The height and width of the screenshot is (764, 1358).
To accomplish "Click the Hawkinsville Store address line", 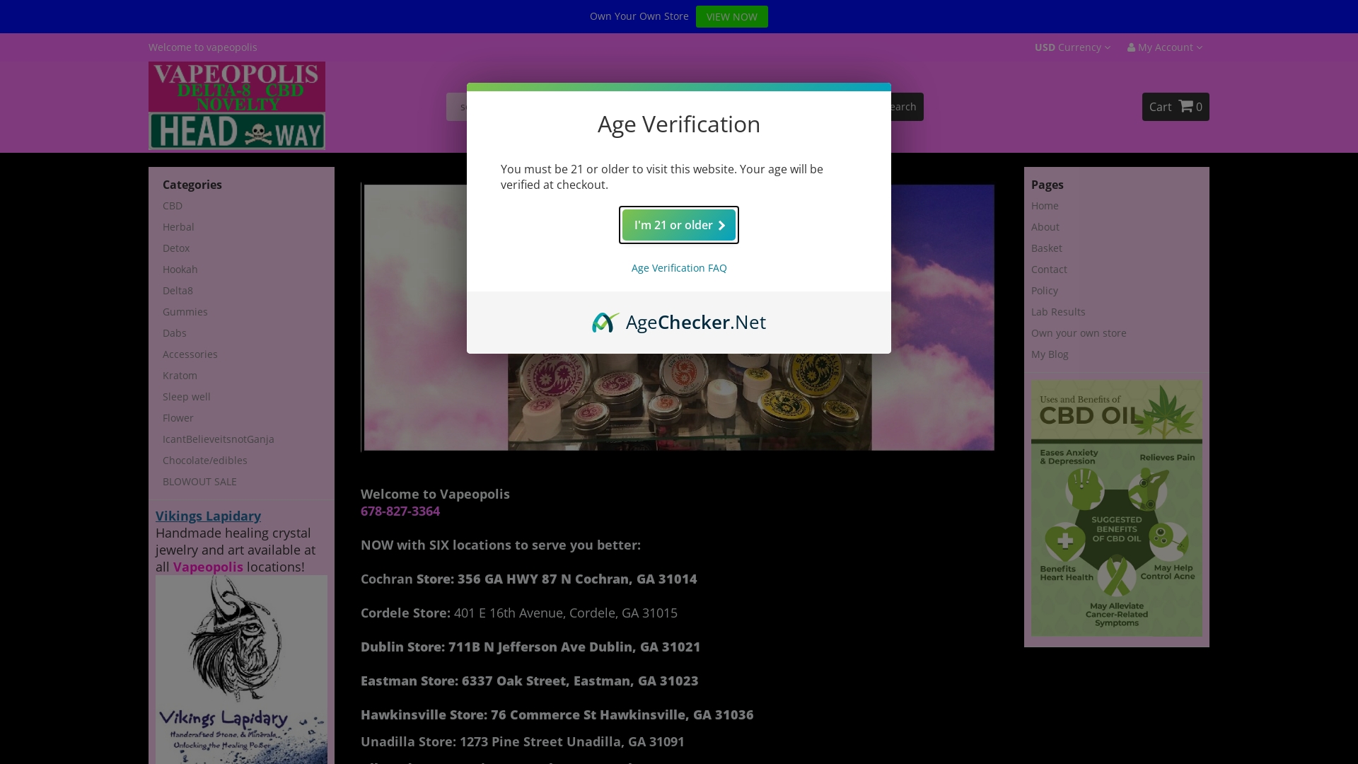I will 557,714.
